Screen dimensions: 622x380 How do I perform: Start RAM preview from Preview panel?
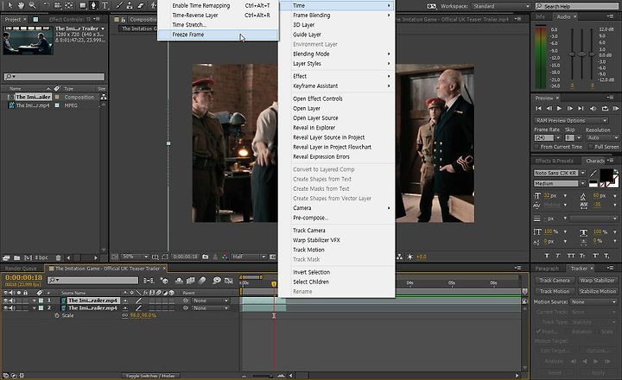coord(616,108)
